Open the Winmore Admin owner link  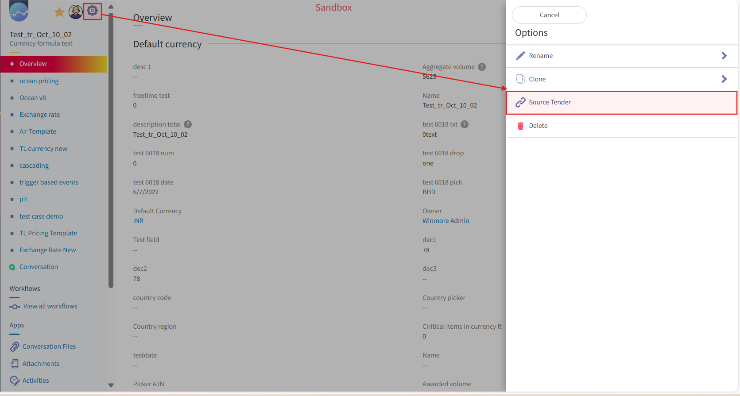[x=446, y=221]
